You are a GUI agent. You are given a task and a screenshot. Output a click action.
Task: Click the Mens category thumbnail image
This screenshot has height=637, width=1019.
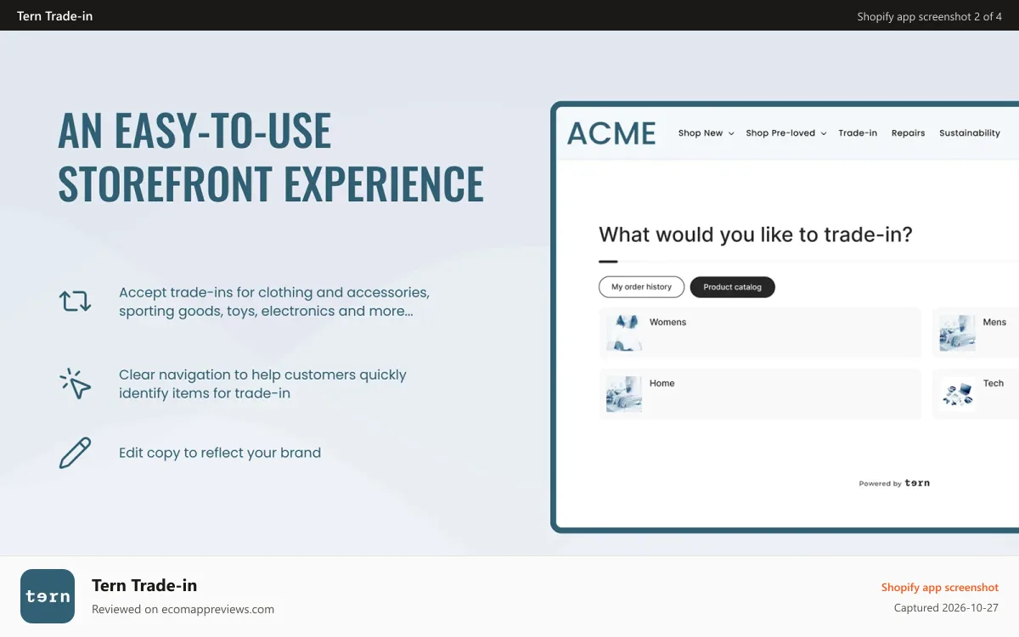[x=957, y=333]
